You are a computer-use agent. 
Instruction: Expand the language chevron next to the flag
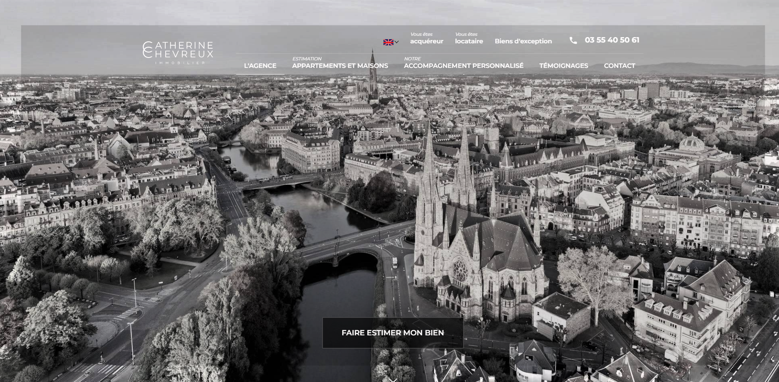(x=397, y=42)
